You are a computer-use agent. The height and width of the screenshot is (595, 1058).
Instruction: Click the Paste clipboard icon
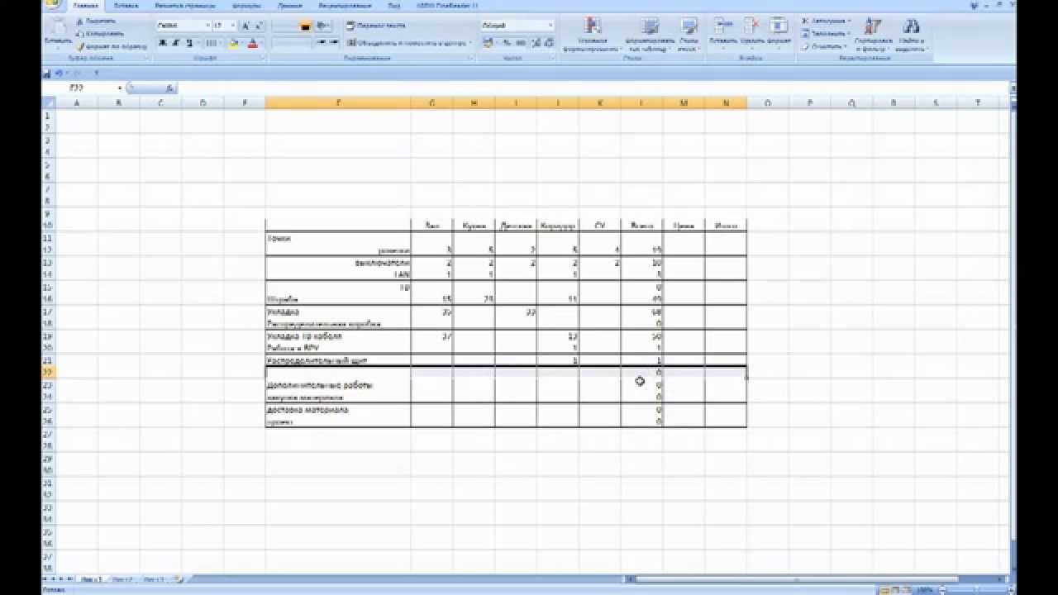click(x=58, y=26)
